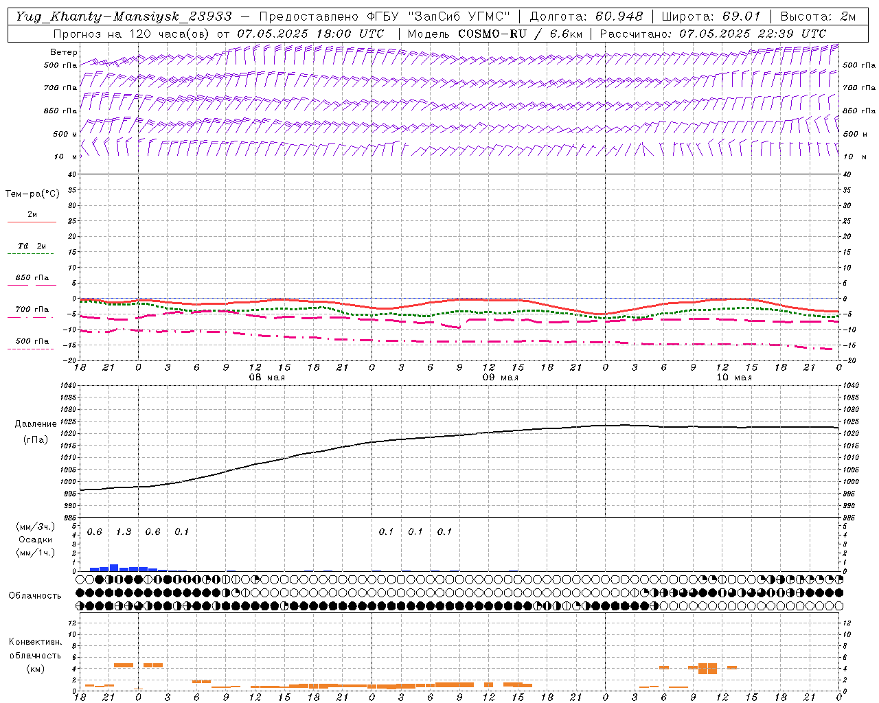Screen dimensions: 879x703
Task: Click the station title Yug_Khanty-Mansiysk_23933
Action: (124, 16)
